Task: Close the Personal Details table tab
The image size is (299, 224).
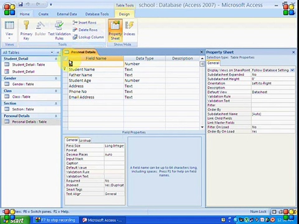Action: coord(202,52)
